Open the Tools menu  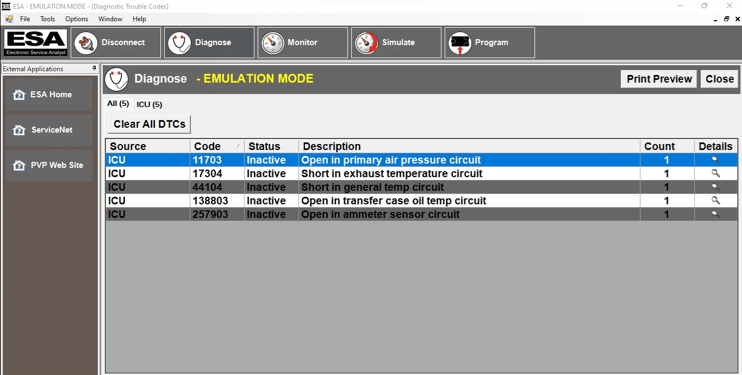pos(47,18)
